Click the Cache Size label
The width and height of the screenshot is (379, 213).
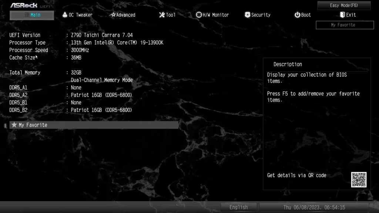click(22, 58)
